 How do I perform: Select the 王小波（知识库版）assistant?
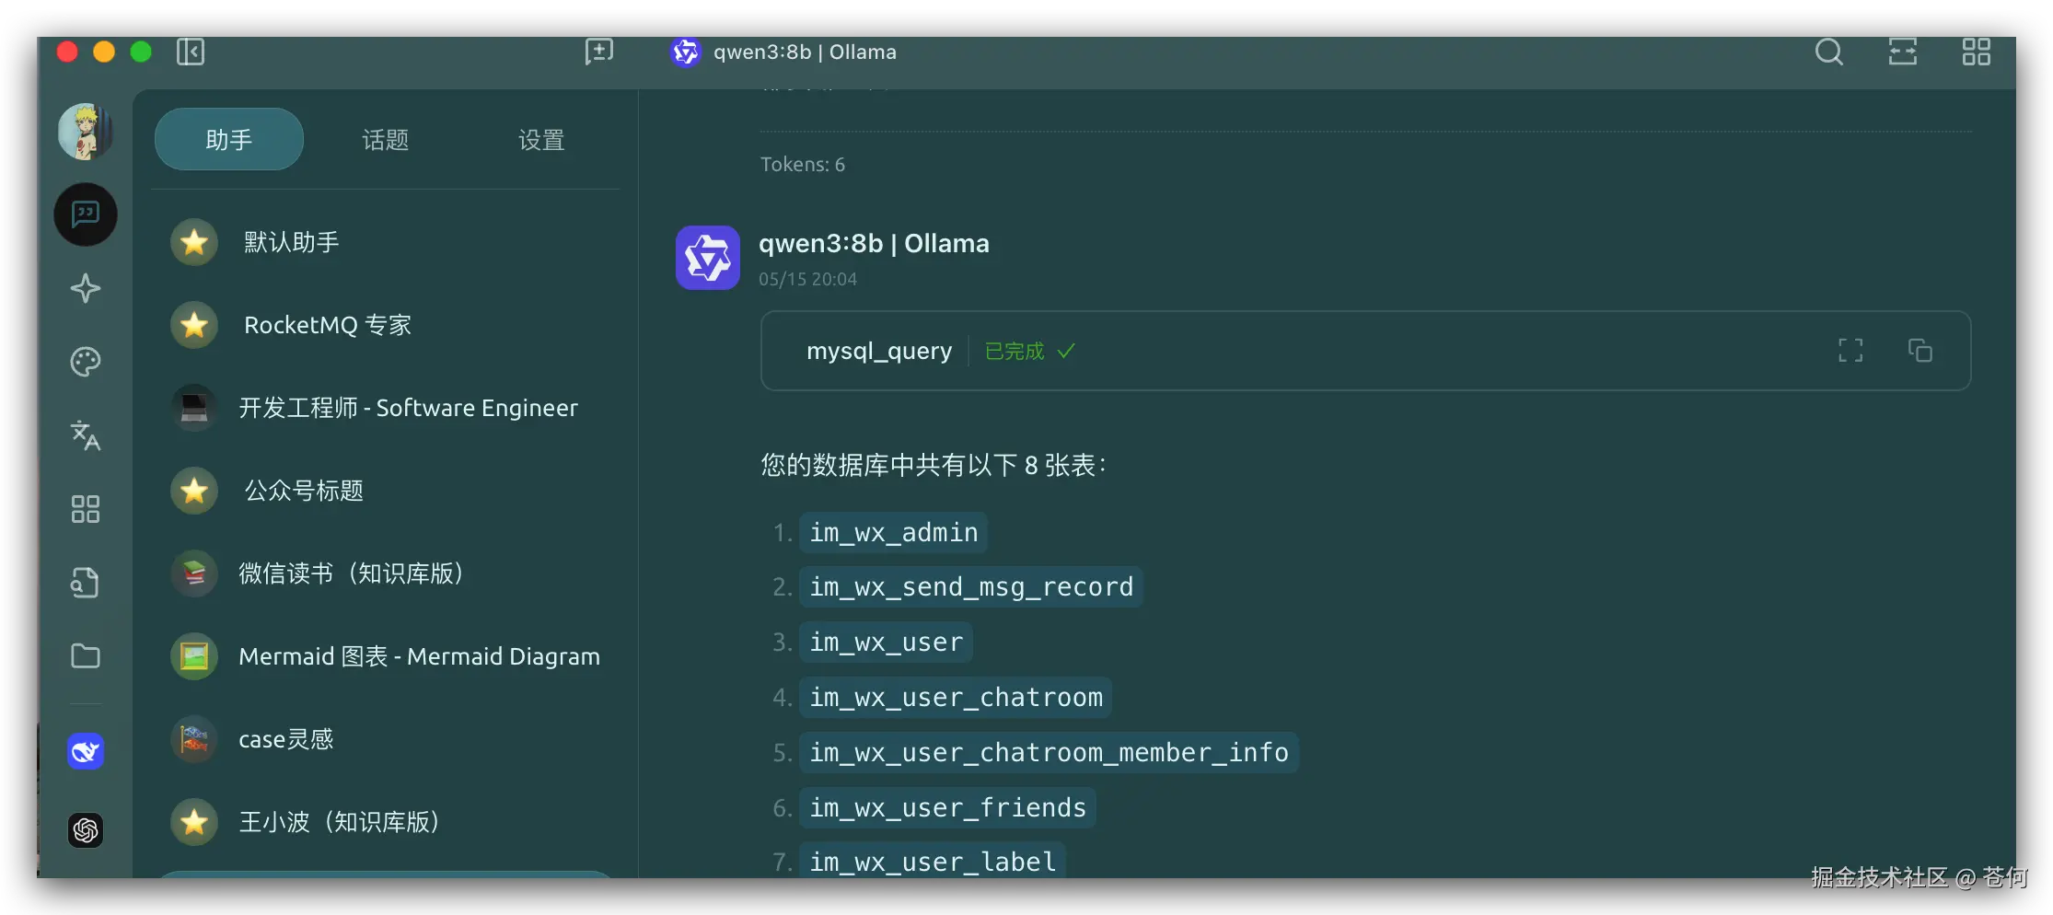386,822
